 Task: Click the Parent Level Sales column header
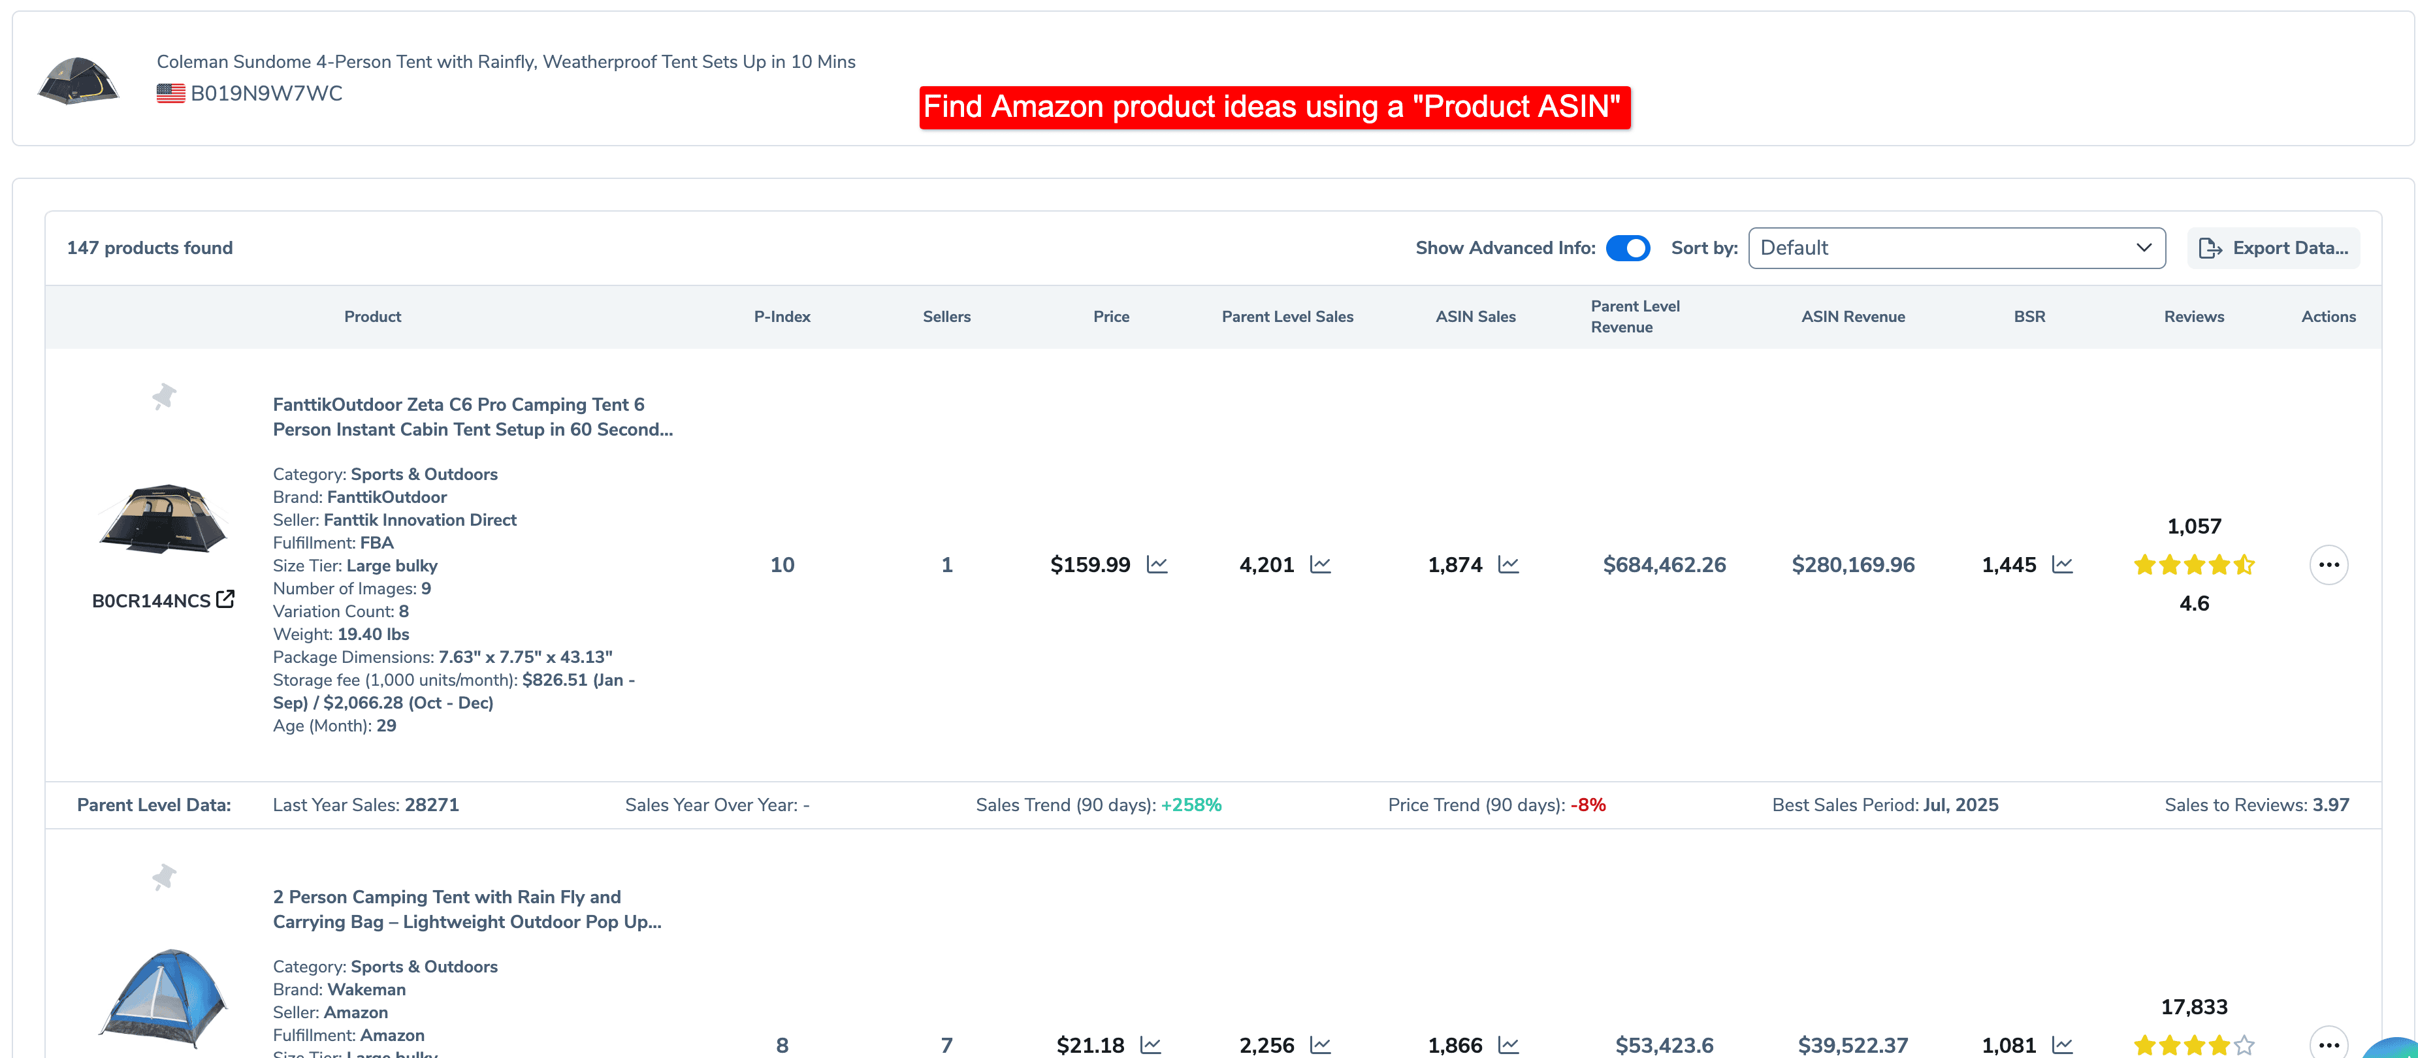pos(1287,316)
